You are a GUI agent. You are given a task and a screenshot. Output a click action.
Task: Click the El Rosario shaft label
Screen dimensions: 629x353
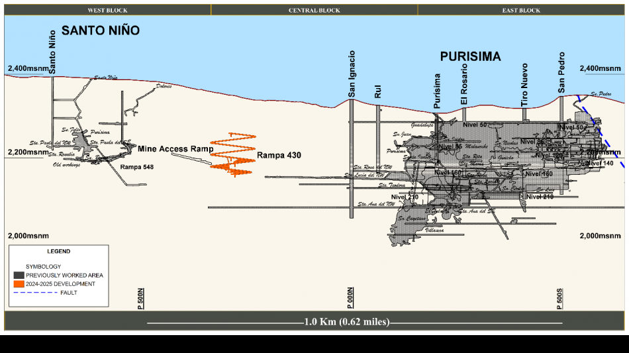point(464,85)
